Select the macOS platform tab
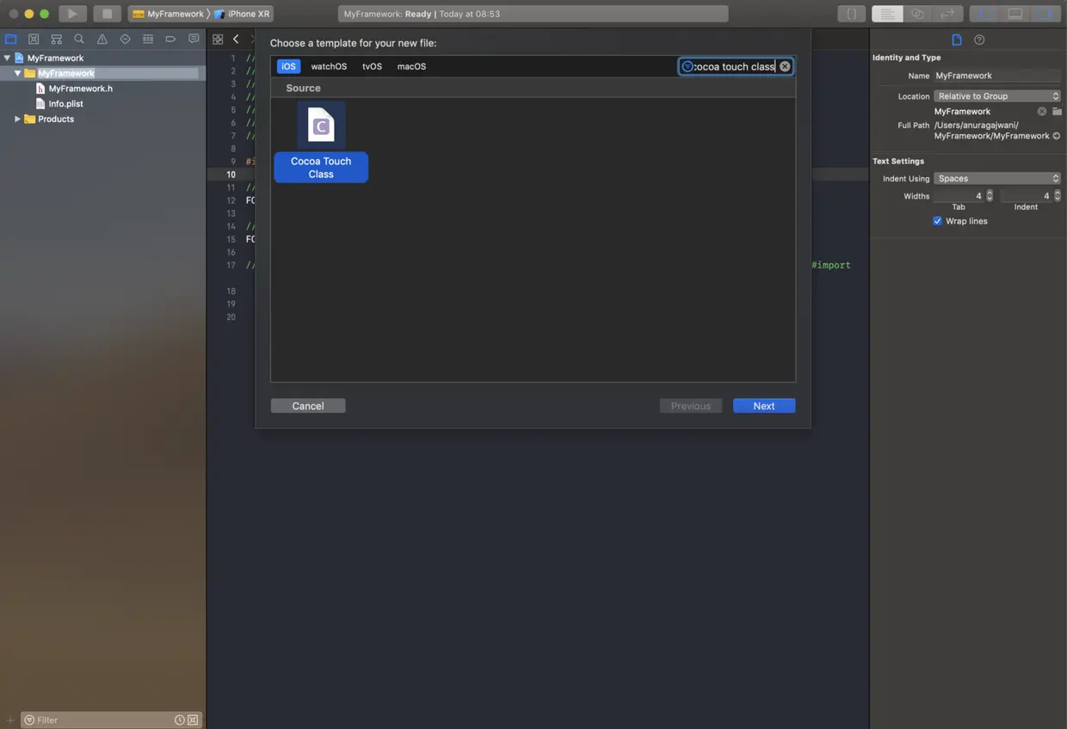Screen dimensions: 1067x729 (411, 66)
